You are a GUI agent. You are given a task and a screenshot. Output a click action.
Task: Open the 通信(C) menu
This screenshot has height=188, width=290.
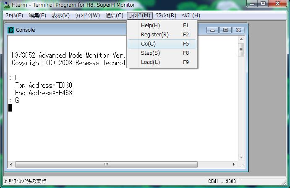115,15
